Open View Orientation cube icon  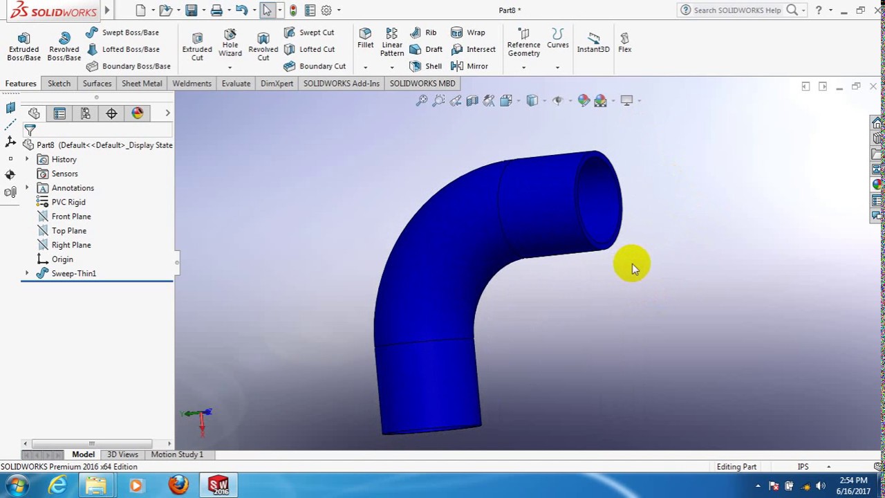click(x=506, y=101)
